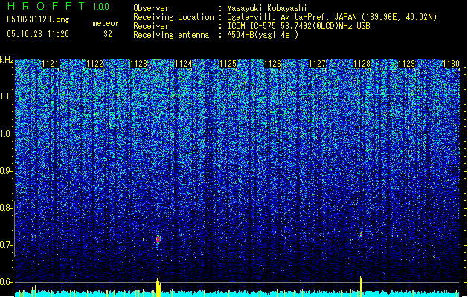This screenshot has width=468, height=297.
Task: Click the 1128 time marker
Action: (362, 64)
